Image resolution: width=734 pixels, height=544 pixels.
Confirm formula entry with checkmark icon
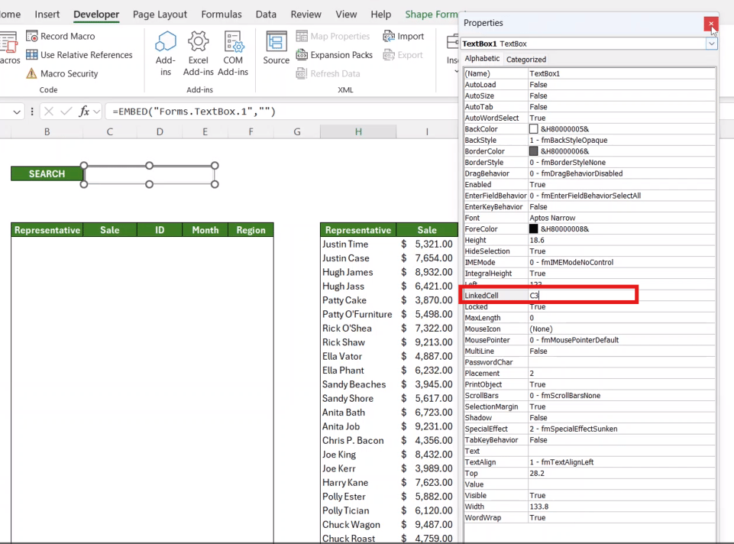66,112
